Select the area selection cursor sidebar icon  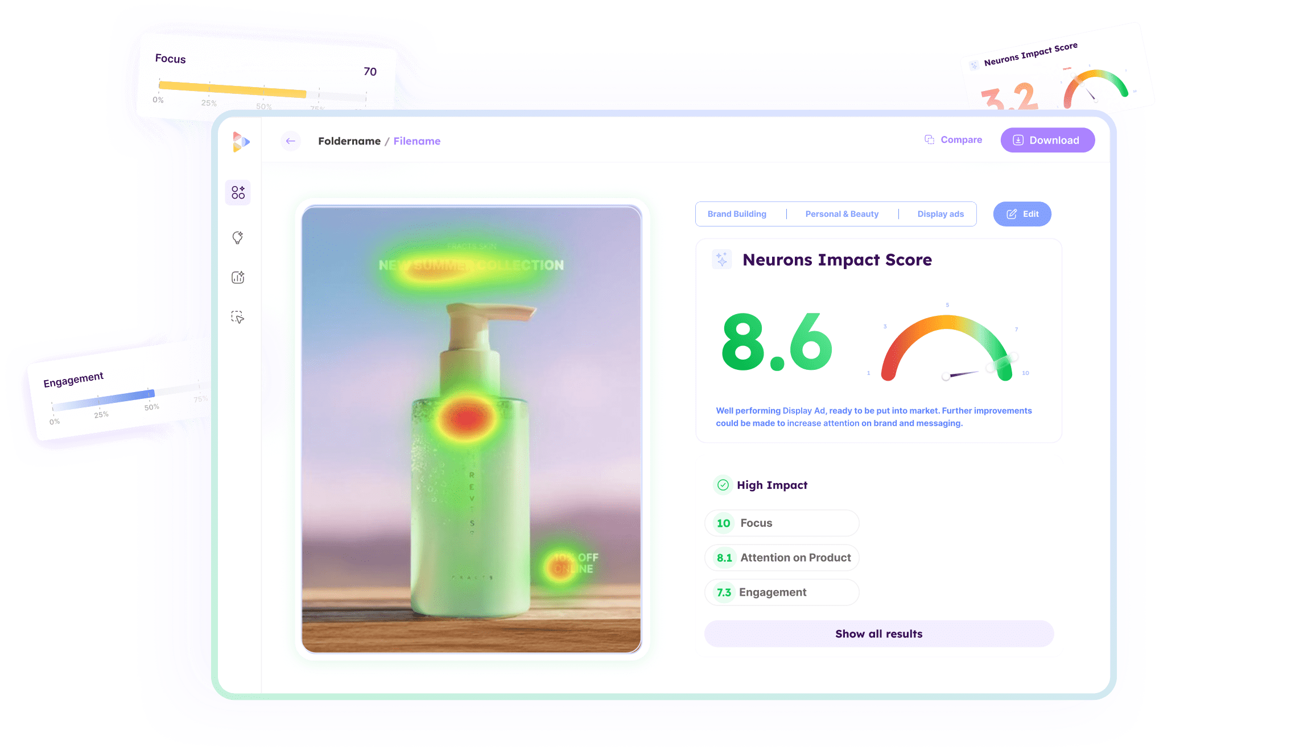coord(238,318)
